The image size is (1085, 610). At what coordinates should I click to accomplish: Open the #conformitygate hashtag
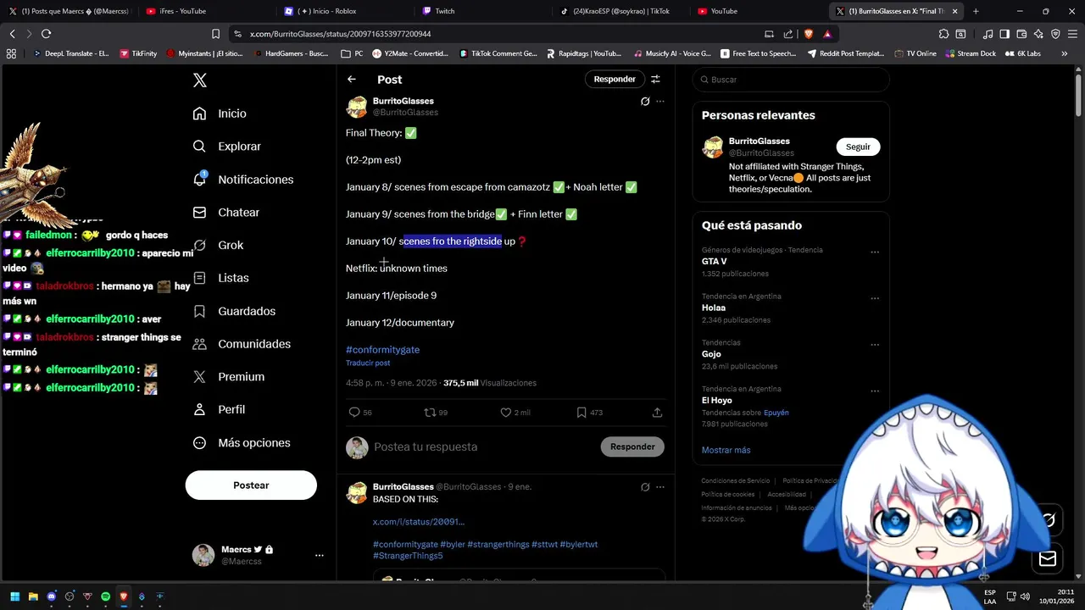382,350
